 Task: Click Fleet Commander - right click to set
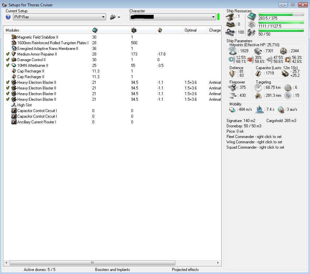[x=254, y=137]
